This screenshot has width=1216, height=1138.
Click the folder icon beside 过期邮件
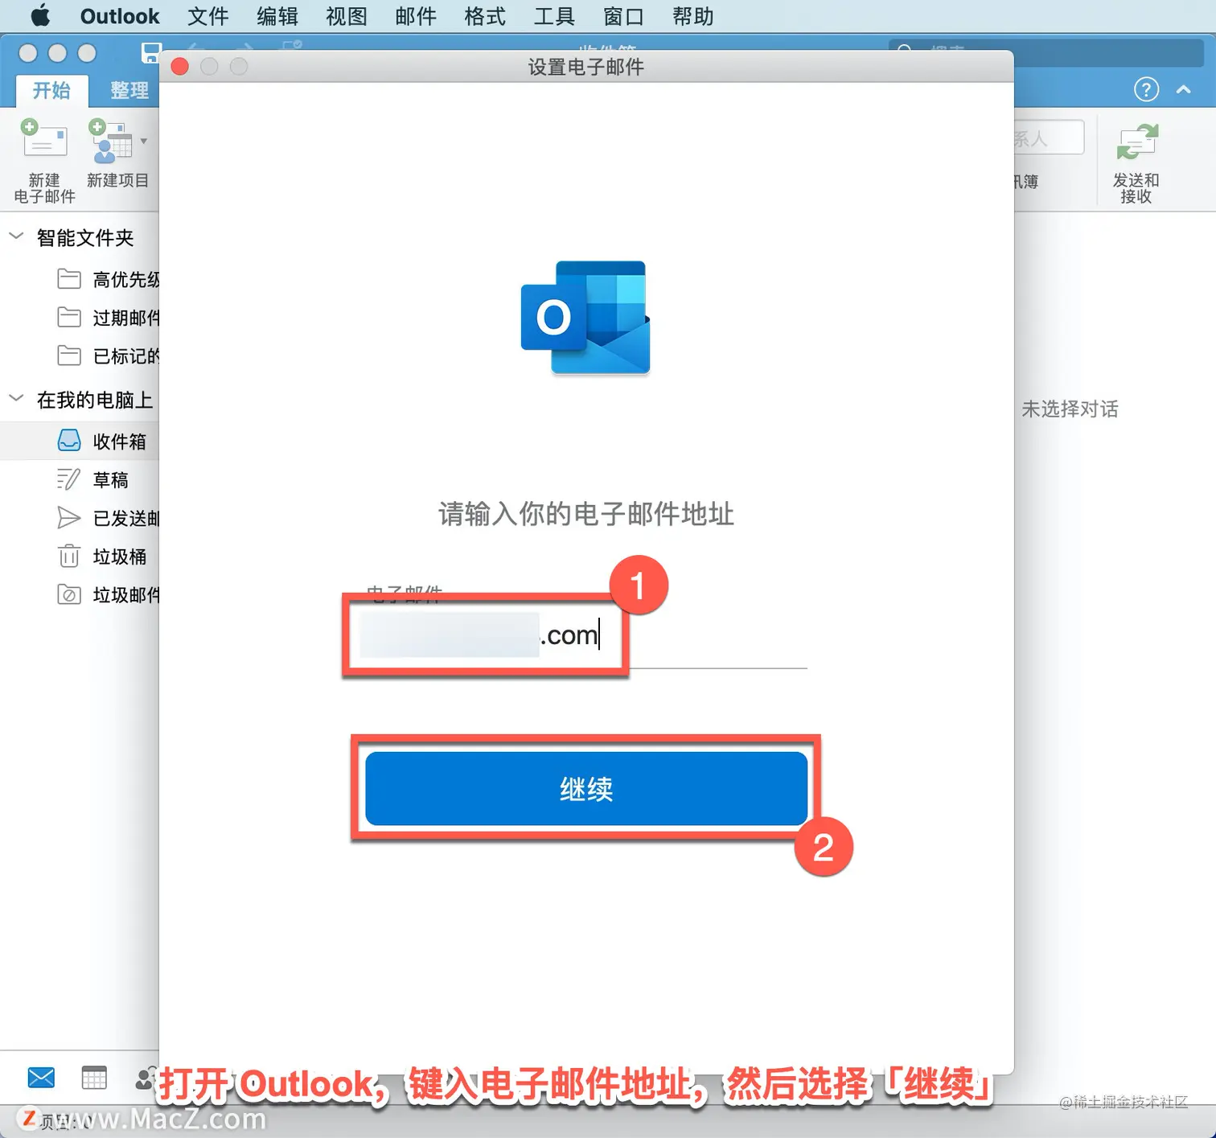tap(69, 318)
